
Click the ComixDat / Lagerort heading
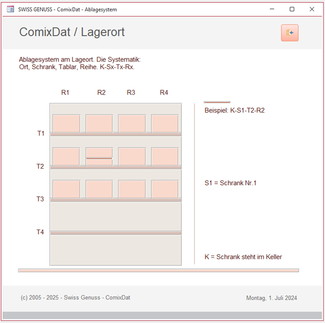coord(72,32)
